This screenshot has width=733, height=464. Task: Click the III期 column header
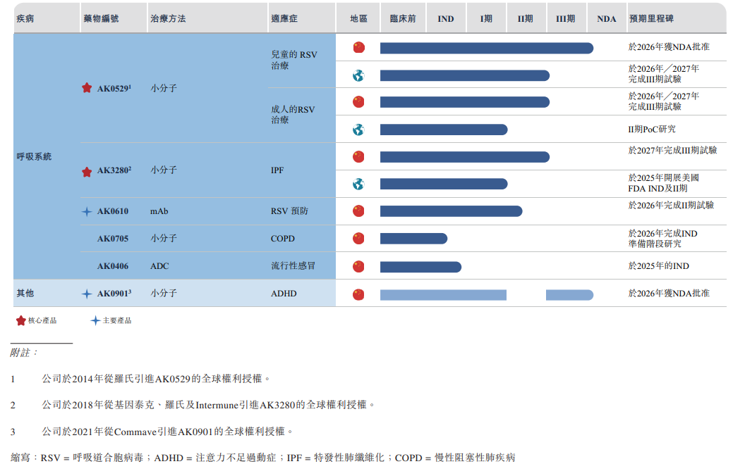[x=565, y=18]
